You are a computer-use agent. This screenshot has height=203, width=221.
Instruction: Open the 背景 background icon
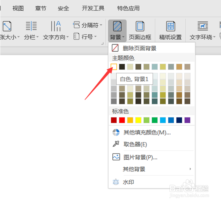117,26
